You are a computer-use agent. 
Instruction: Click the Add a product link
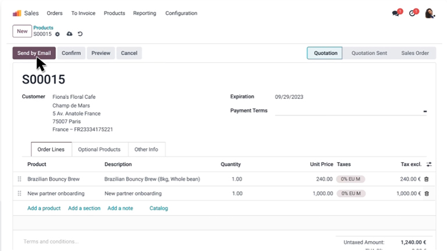(x=44, y=208)
